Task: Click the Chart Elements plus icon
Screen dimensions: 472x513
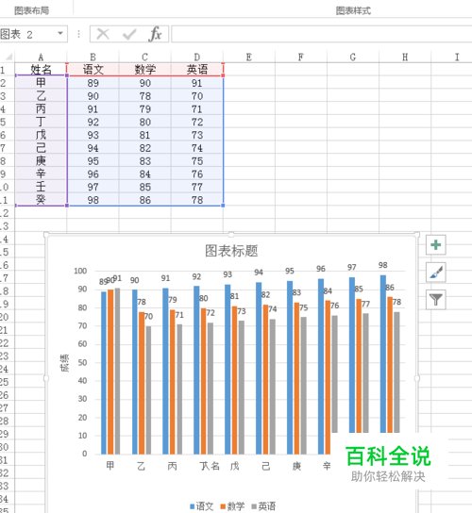Action: click(x=435, y=245)
